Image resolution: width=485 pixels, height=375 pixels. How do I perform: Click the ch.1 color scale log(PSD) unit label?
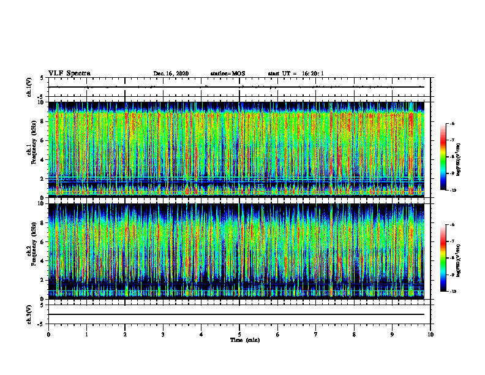click(459, 160)
